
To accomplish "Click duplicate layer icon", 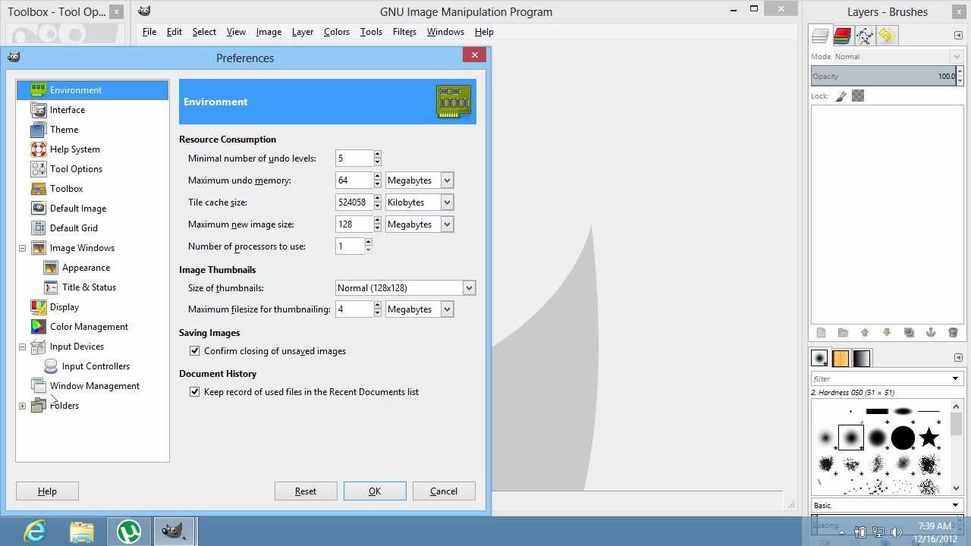I will (x=909, y=333).
